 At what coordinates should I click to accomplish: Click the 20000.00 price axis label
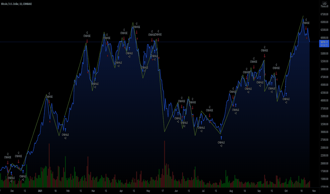(324, 163)
